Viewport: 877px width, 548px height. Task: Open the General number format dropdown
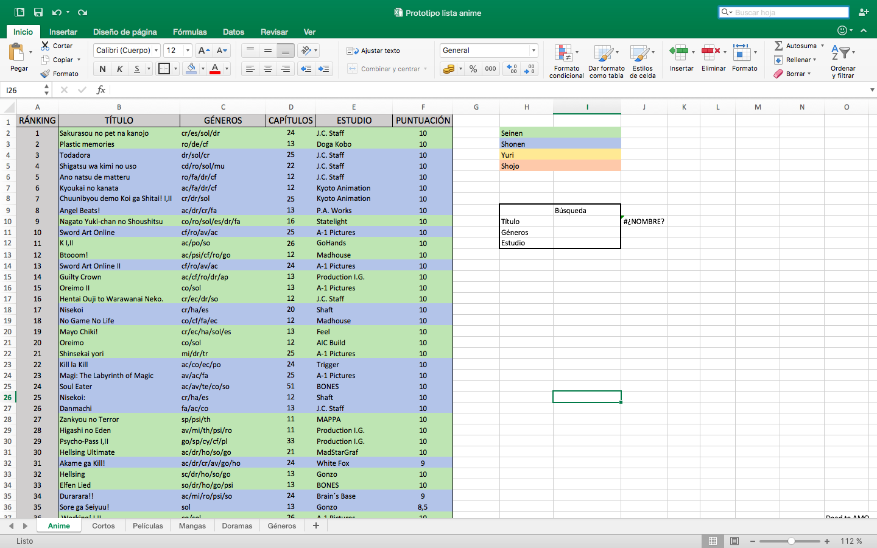(x=534, y=51)
